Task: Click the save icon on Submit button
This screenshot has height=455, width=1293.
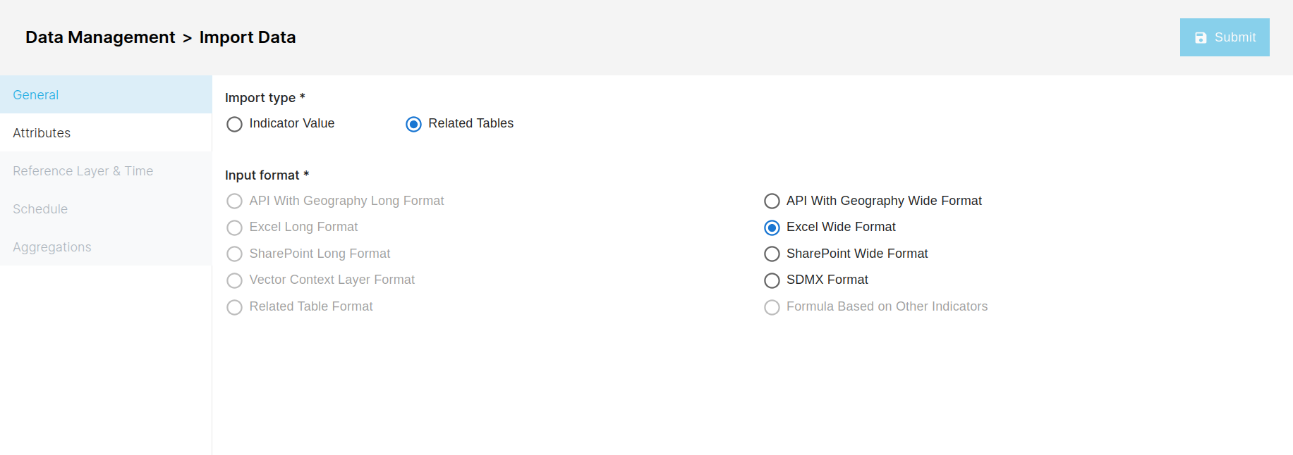Action: 1201,38
